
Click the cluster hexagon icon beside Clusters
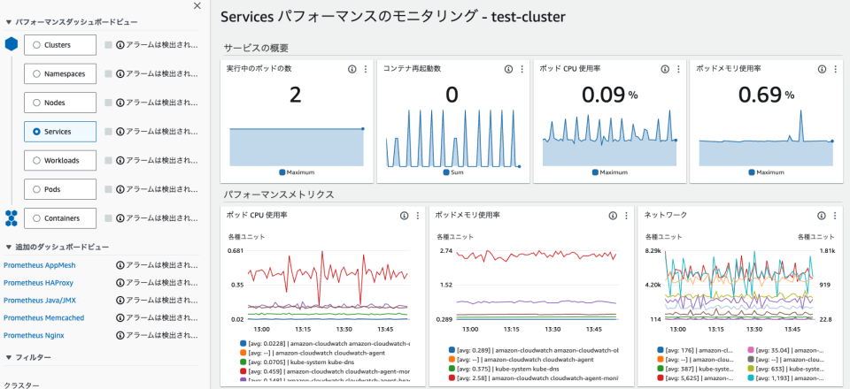[x=12, y=45]
